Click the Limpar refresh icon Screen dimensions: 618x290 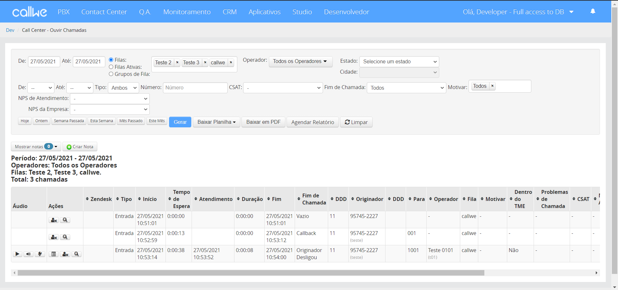[x=347, y=122]
